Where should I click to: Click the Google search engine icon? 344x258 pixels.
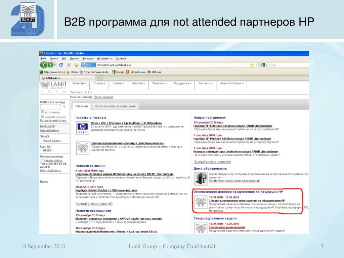(263, 65)
